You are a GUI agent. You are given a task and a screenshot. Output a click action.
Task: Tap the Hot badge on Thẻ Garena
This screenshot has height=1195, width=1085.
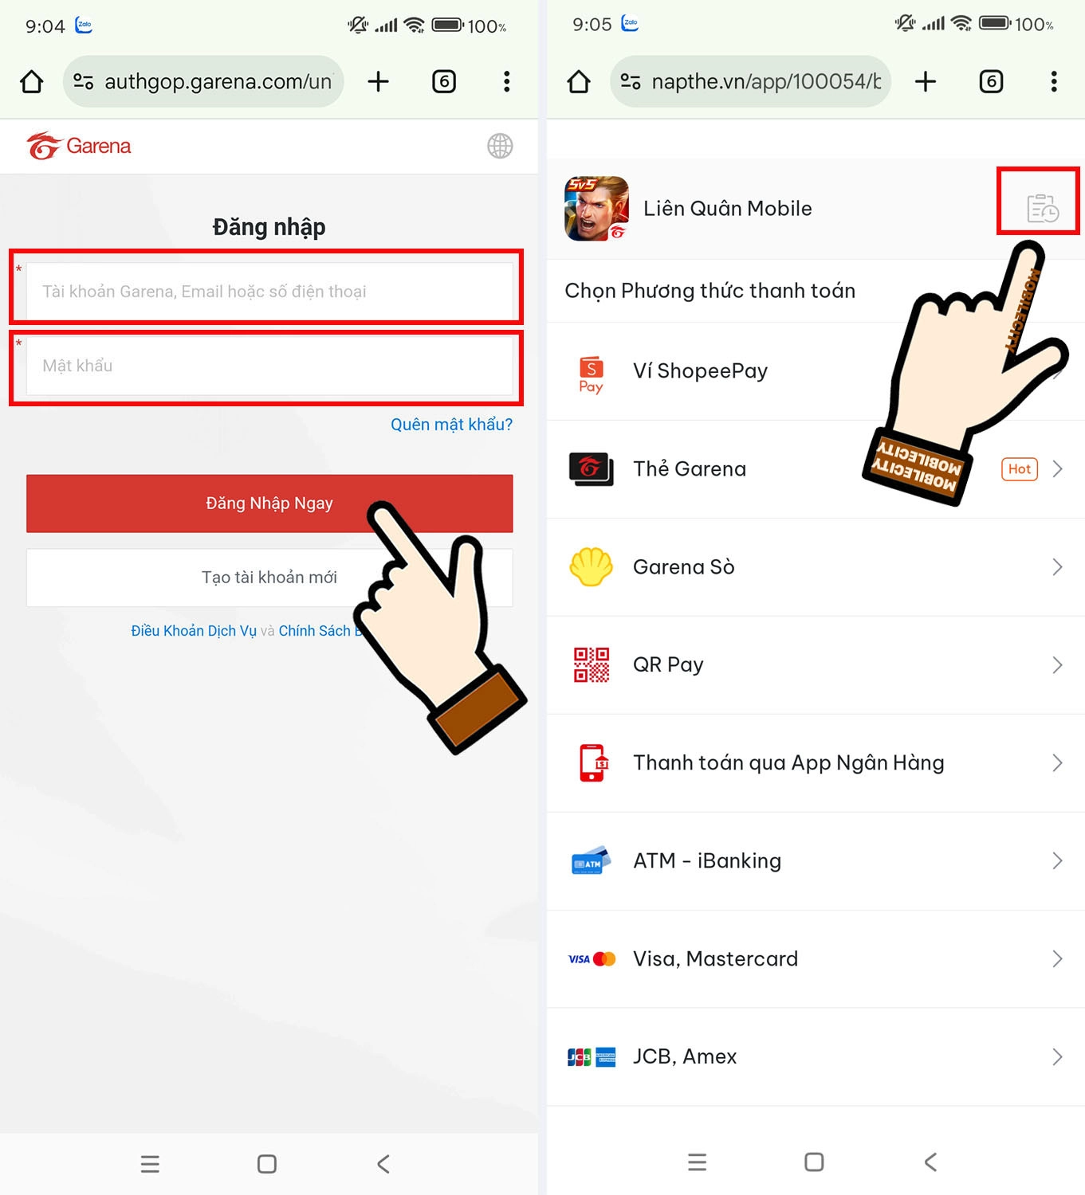[1020, 469]
